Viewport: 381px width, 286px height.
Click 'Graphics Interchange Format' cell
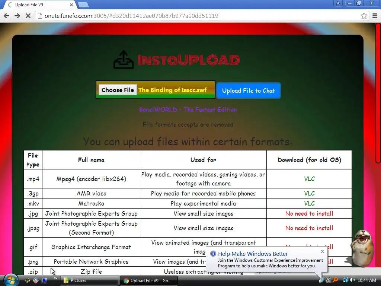[91, 247]
